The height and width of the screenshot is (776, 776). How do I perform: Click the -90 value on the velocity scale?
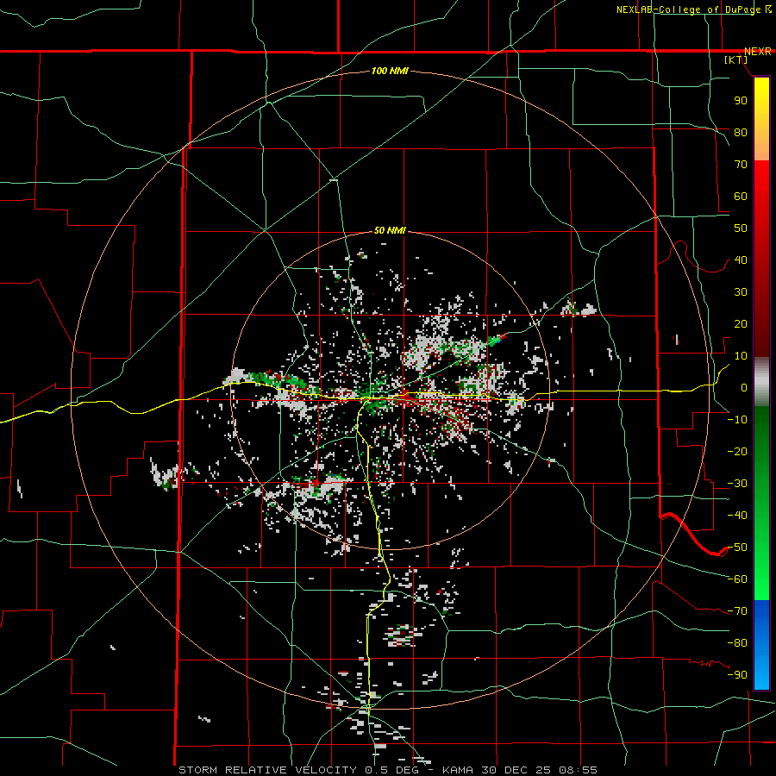point(737,675)
